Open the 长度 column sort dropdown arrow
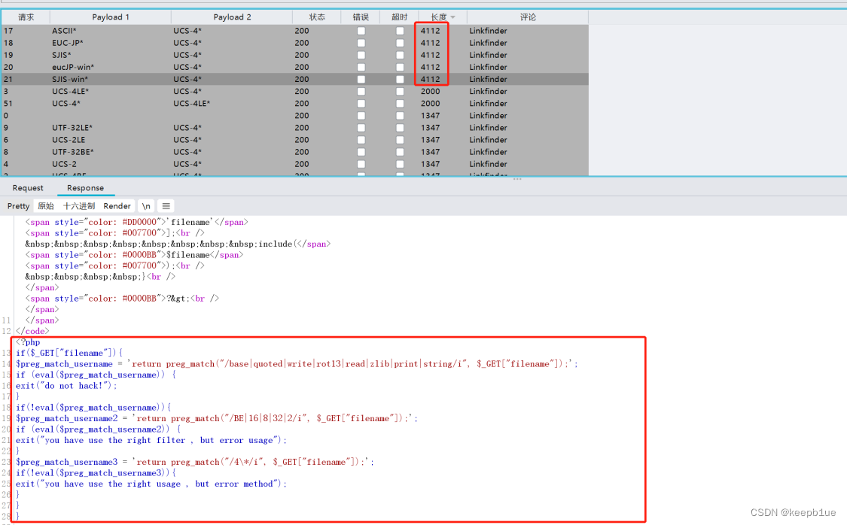This screenshot has height=525, width=847. (x=452, y=17)
